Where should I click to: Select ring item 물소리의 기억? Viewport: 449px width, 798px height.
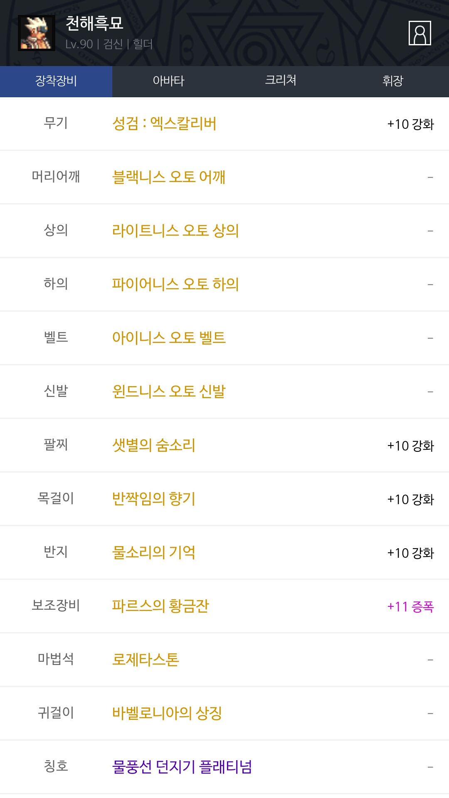tap(154, 552)
